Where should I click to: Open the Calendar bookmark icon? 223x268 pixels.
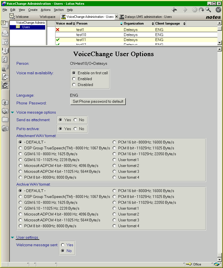tap(5, 42)
